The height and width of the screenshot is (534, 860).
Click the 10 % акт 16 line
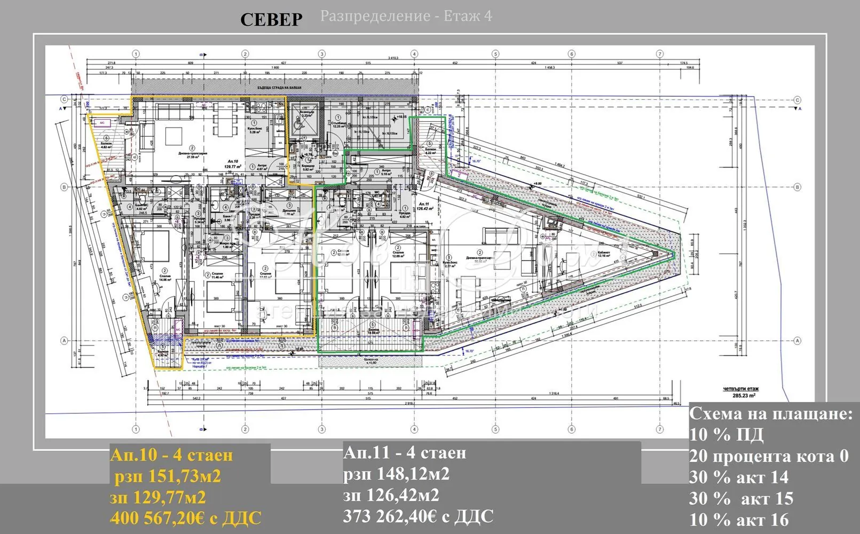pos(738,520)
